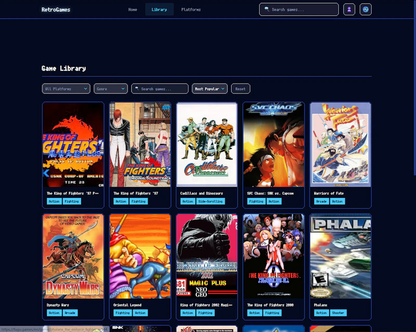The width and height of the screenshot is (416, 332).
Task: Click the Reset filters button
Action: click(x=240, y=89)
